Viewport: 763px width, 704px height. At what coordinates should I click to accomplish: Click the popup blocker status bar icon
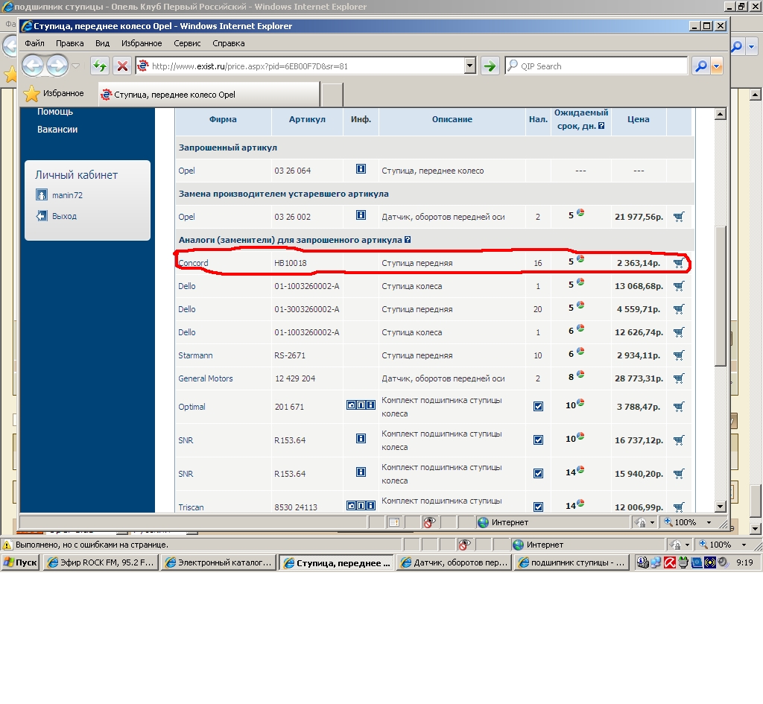428,522
